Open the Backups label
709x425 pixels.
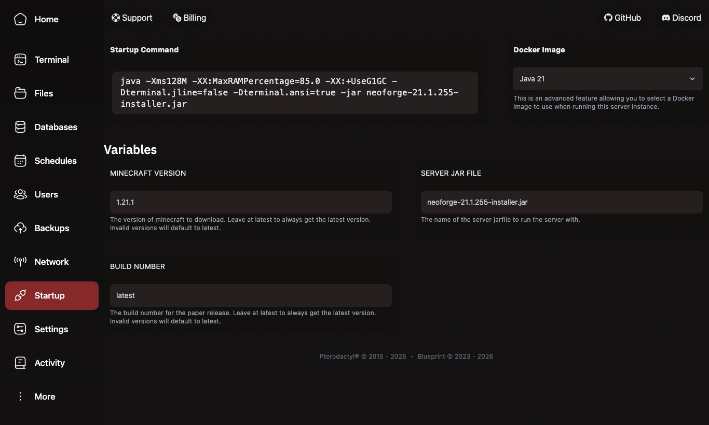pyautogui.click(x=52, y=228)
